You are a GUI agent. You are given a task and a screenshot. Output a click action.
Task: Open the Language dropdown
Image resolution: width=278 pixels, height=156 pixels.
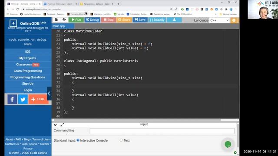pos(219,20)
